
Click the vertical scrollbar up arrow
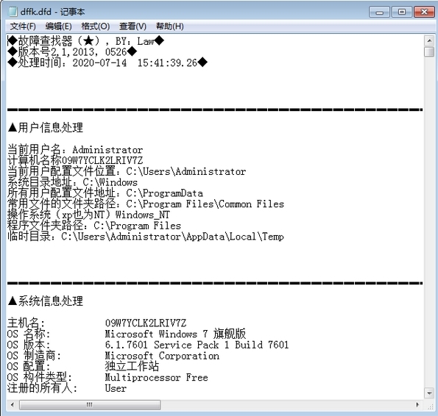point(428,41)
